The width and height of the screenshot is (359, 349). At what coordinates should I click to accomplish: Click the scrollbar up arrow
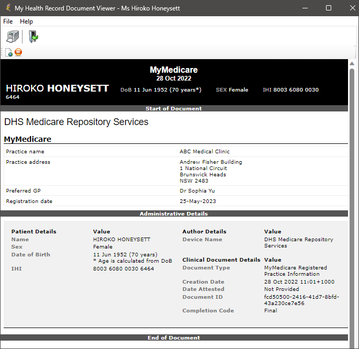[352, 64]
